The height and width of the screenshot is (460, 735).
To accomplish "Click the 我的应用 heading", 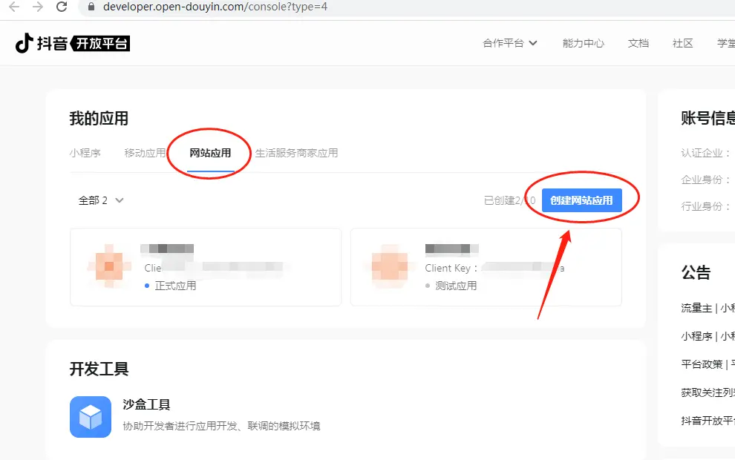I will (x=99, y=118).
